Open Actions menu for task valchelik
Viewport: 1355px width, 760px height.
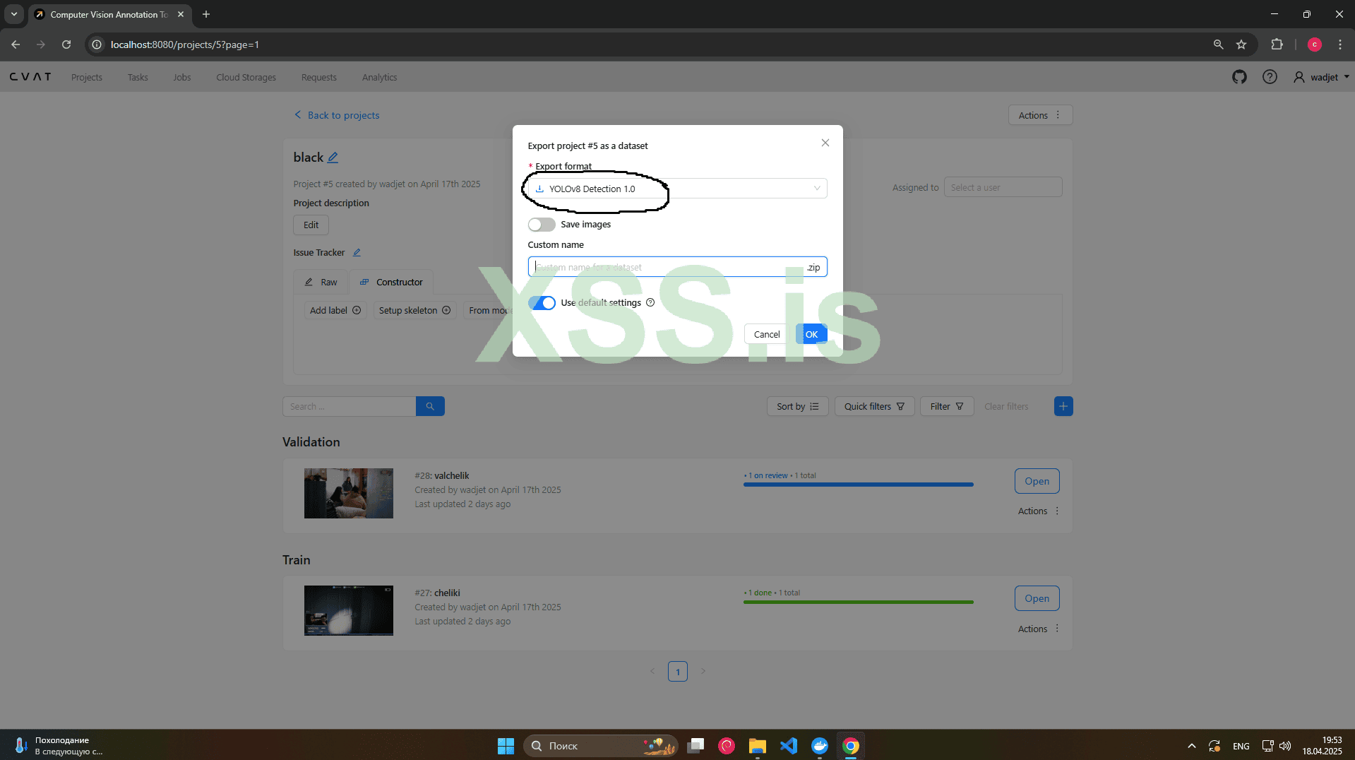[1039, 511]
